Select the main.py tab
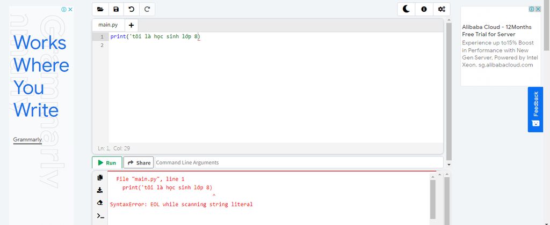 point(108,25)
